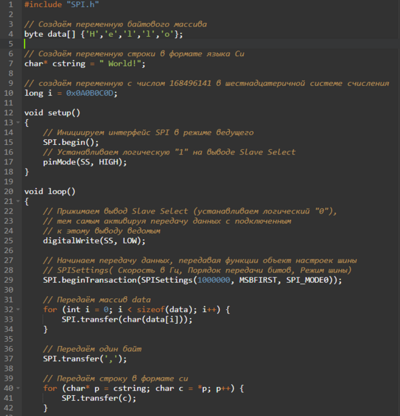Click the hex value 0x0A0B0C0D
The height and width of the screenshot is (416, 400).
pos(89,93)
